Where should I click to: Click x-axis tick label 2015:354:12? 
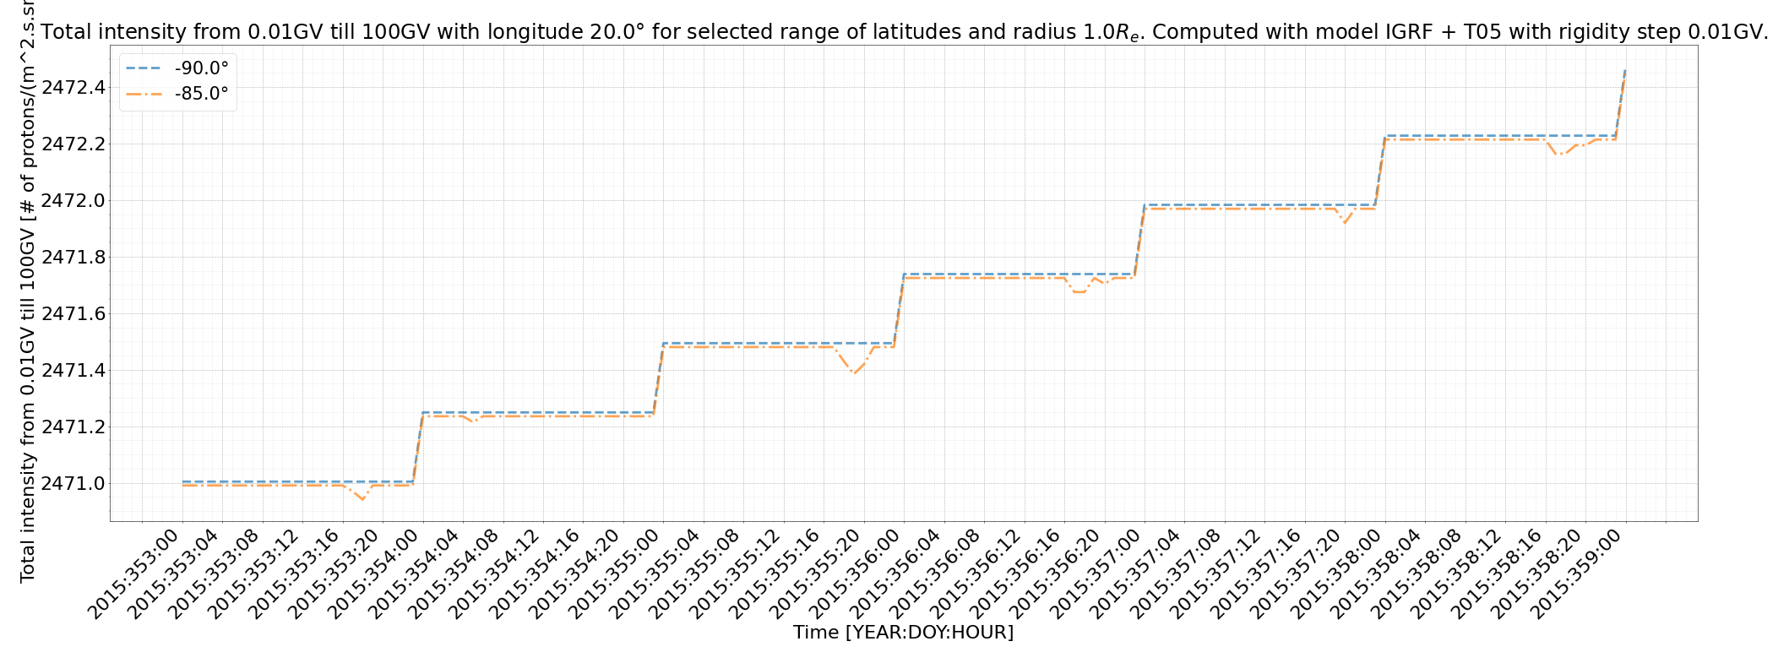(x=495, y=574)
